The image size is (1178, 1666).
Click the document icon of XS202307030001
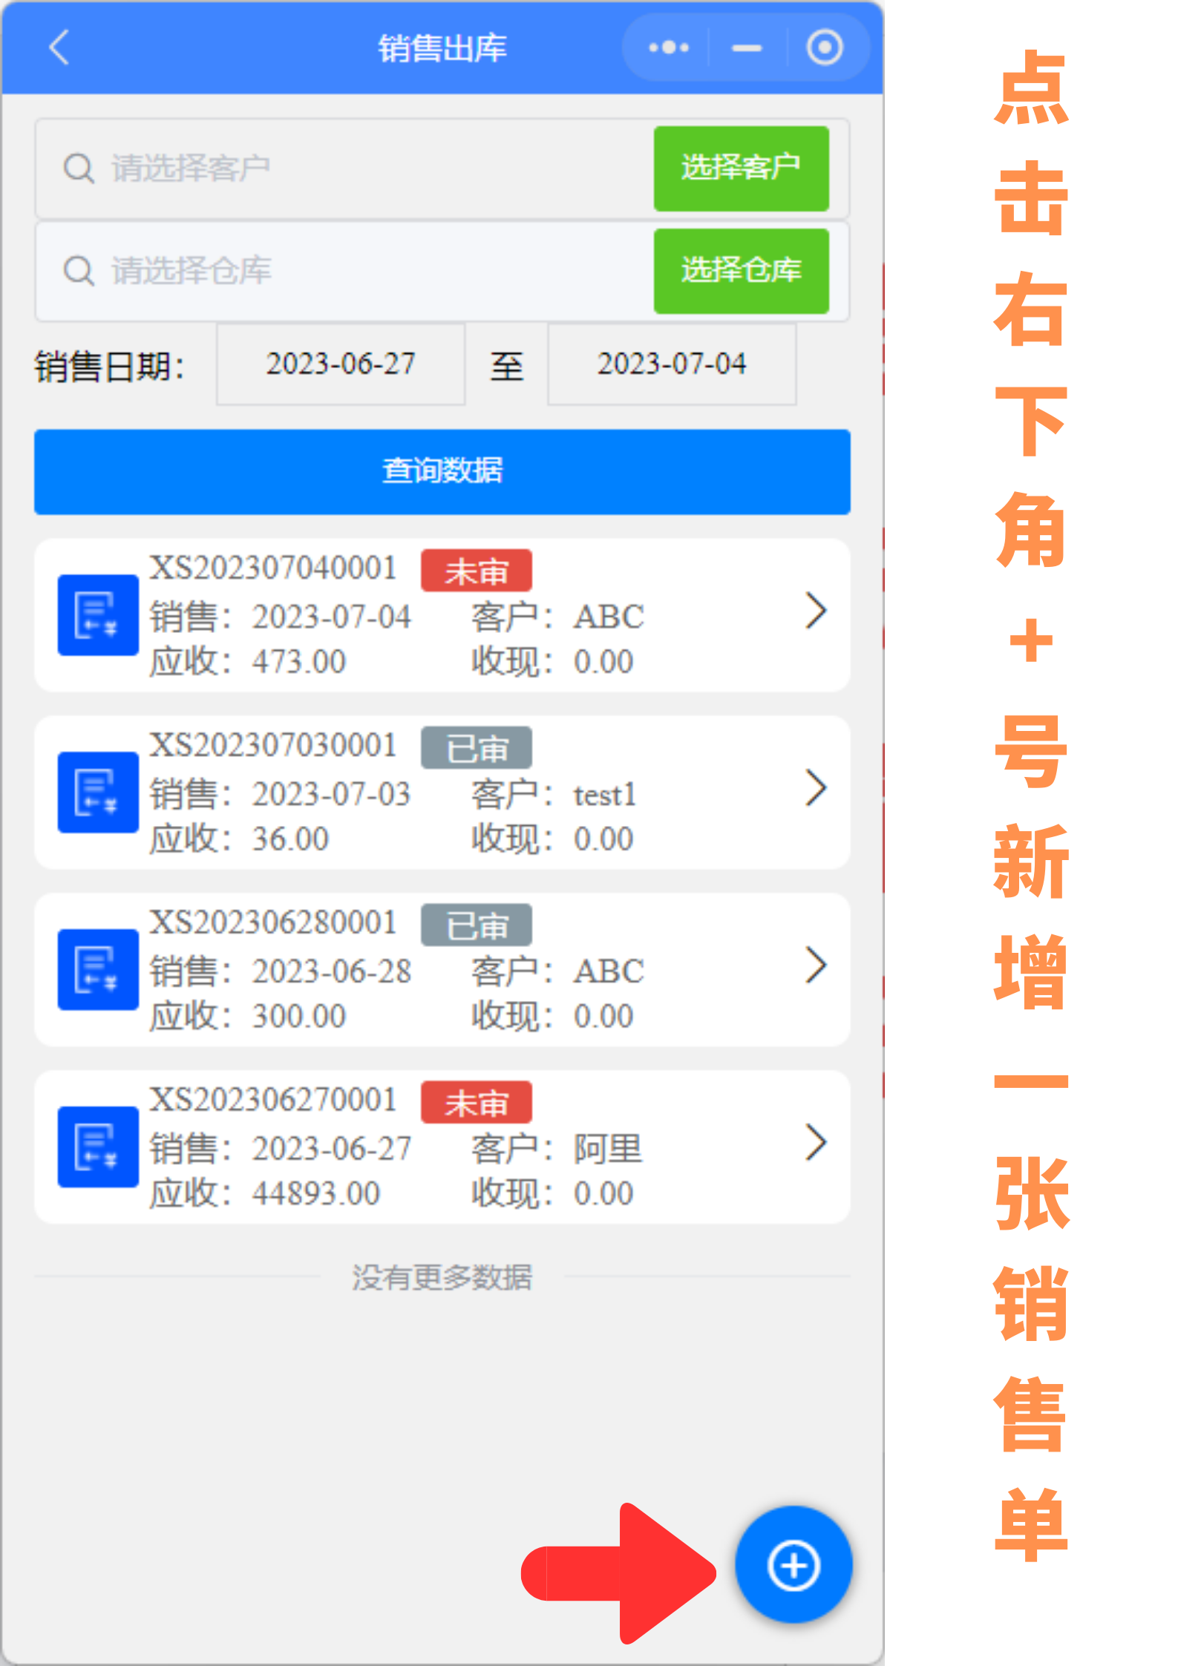[x=98, y=792]
